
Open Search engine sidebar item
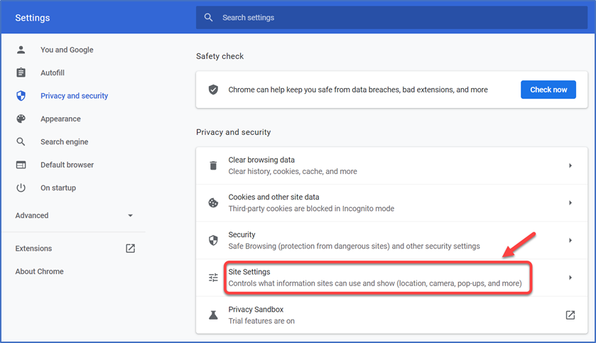click(x=64, y=142)
